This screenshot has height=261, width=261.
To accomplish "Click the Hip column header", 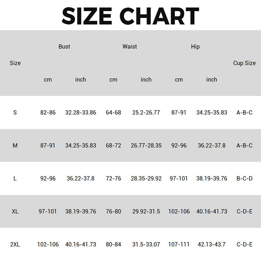I will tap(195, 47).
